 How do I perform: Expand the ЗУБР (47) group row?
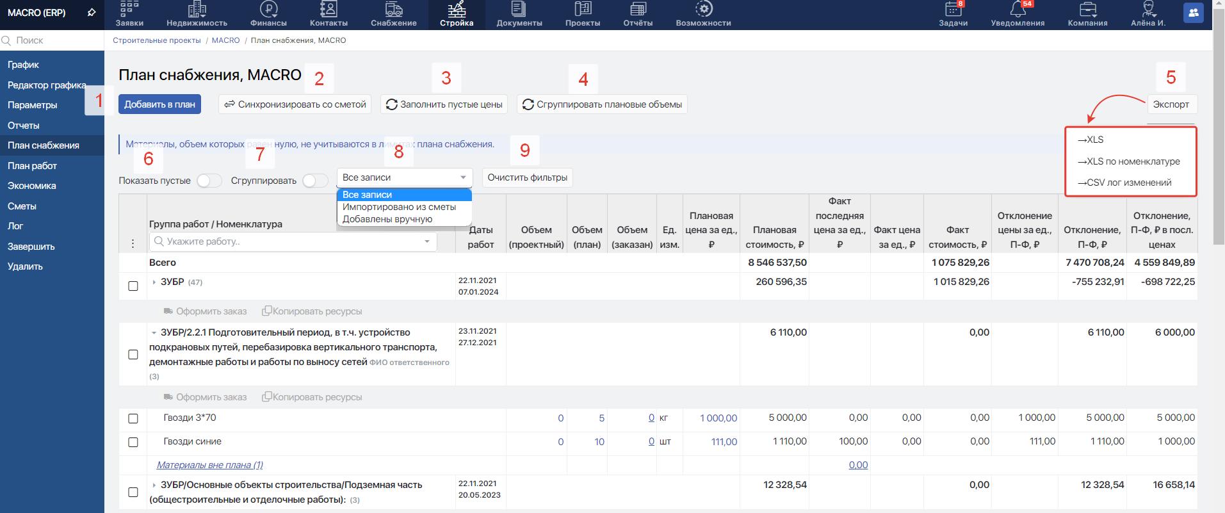[x=154, y=282]
